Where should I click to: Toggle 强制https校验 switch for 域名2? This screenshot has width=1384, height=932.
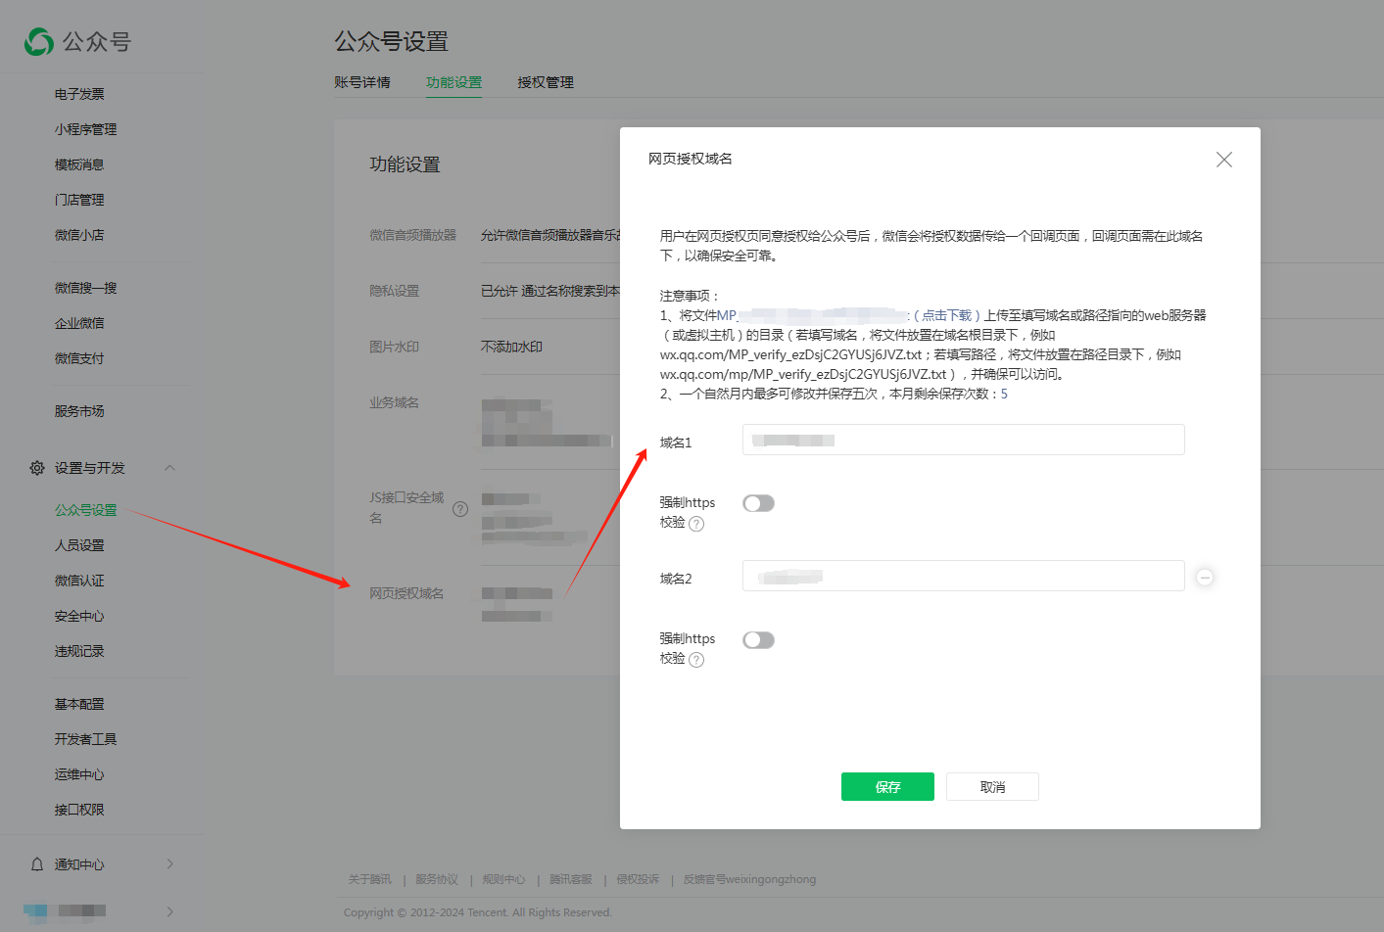click(x=758, y=640)
